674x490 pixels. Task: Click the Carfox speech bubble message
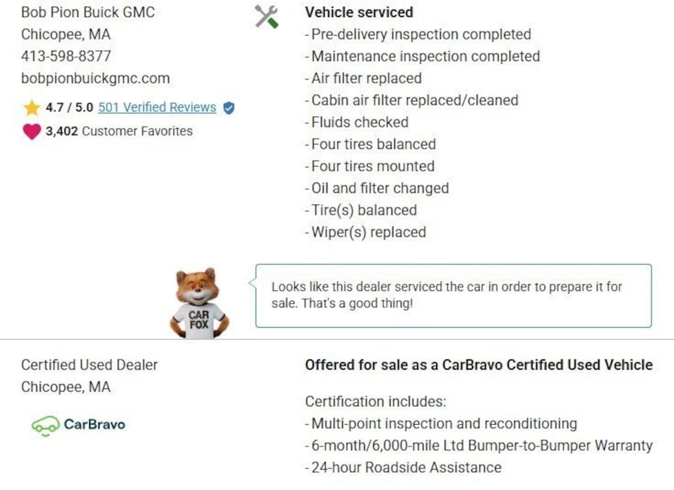453,296
